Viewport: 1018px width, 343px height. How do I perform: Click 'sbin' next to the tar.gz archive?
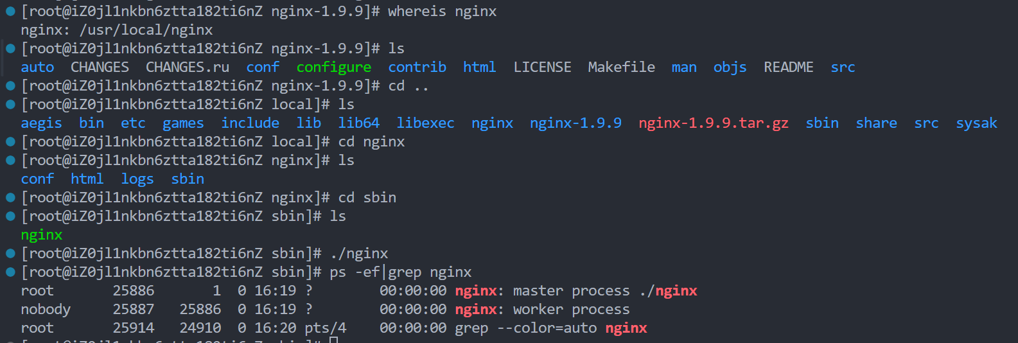822,123
